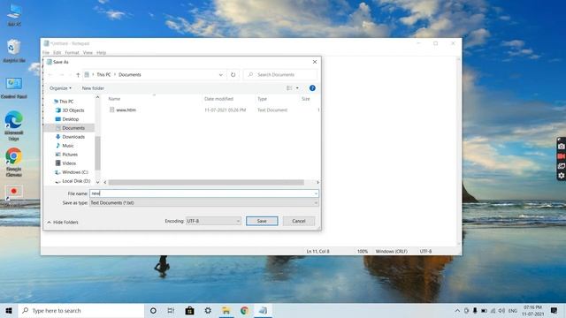The image size is (566, 318).
Task: Open Notepad's Format menu
Action: click(x=72, y=53)
